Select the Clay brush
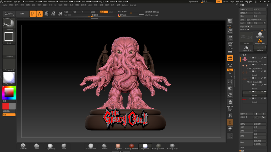 click(x=37, y=146)
